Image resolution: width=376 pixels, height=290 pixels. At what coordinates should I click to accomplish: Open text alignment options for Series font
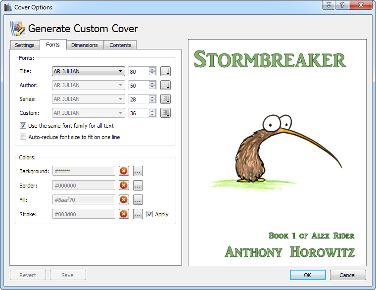(165, 99)
